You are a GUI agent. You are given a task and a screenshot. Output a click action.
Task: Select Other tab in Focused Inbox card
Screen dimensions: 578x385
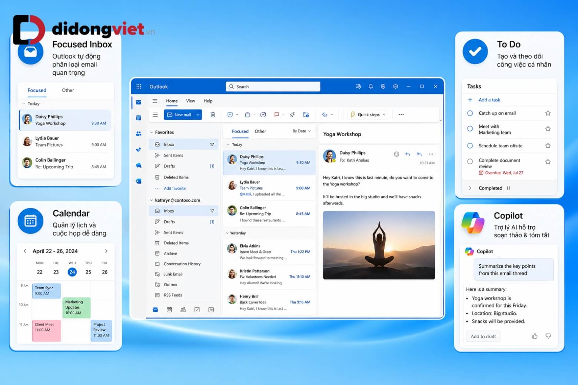[x=68, y=90]
